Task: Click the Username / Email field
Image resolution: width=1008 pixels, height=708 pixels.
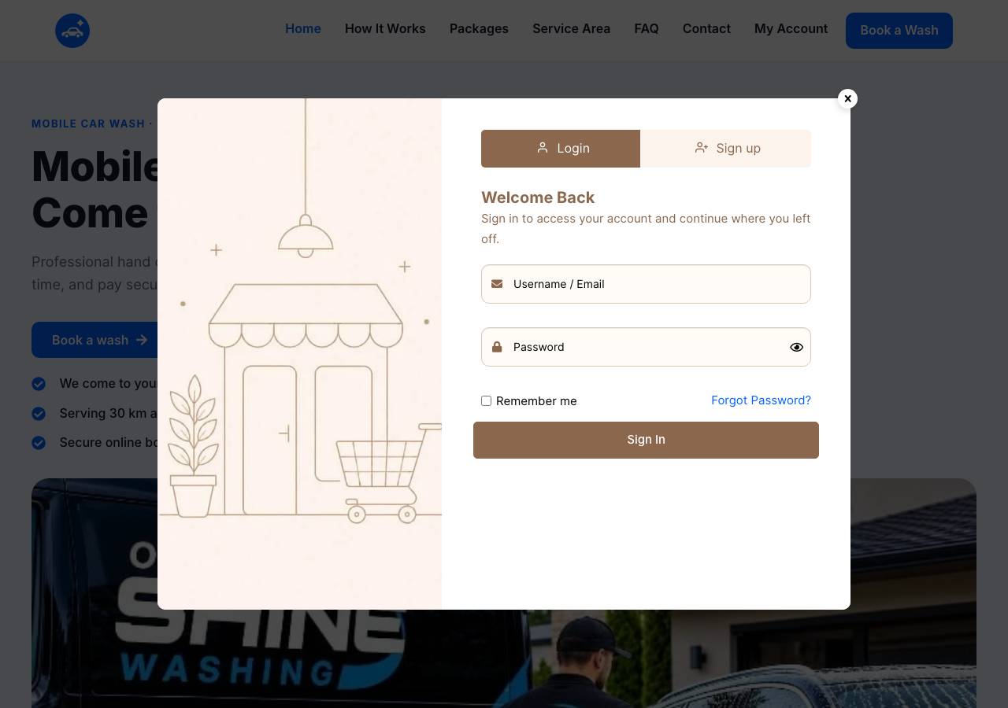Action: [x=646, y=284]
